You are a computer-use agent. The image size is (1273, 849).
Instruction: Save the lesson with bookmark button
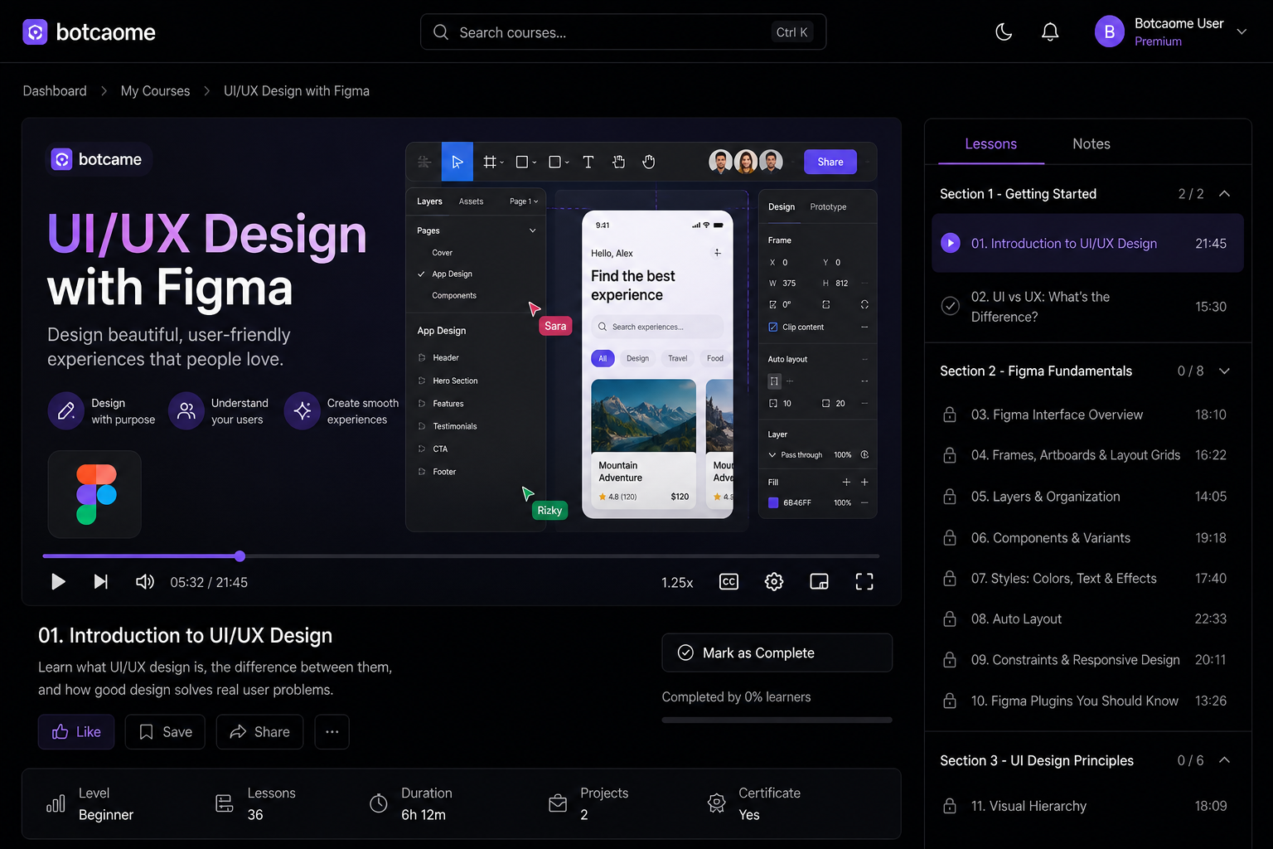(165, 732)
